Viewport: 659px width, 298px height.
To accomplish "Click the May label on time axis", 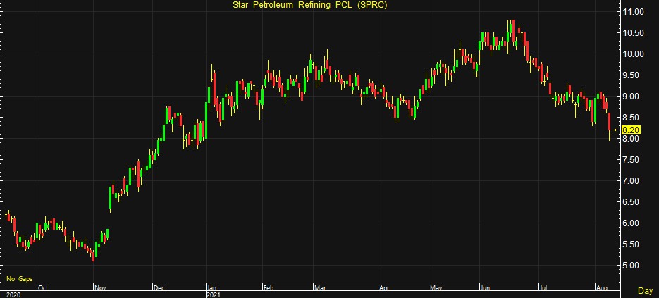I will [x=436, y=288].
